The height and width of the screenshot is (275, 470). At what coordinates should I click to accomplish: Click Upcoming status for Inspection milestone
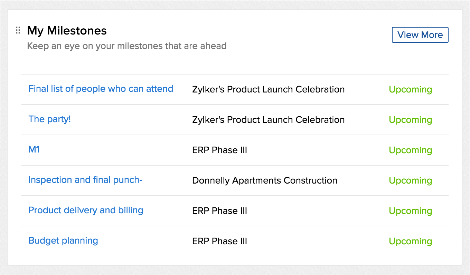(x=411, y=181)
